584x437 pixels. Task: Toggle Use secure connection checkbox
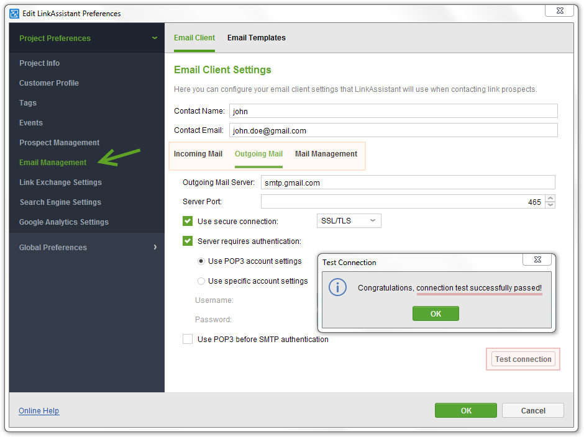point(188,221)
